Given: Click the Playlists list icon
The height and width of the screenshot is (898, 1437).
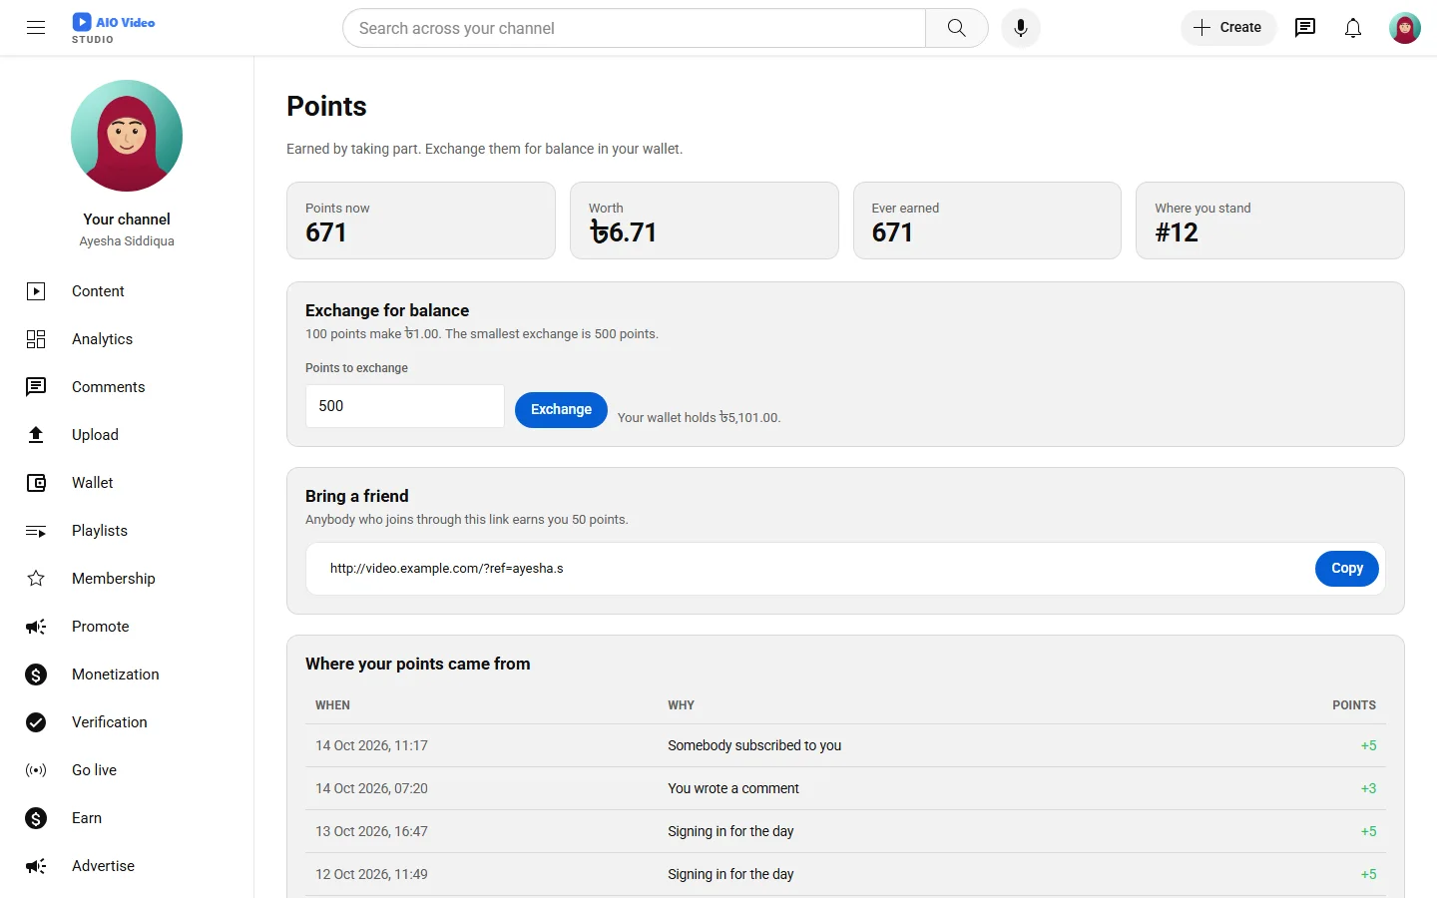Looking at the screenshot, I should point(36,531).
